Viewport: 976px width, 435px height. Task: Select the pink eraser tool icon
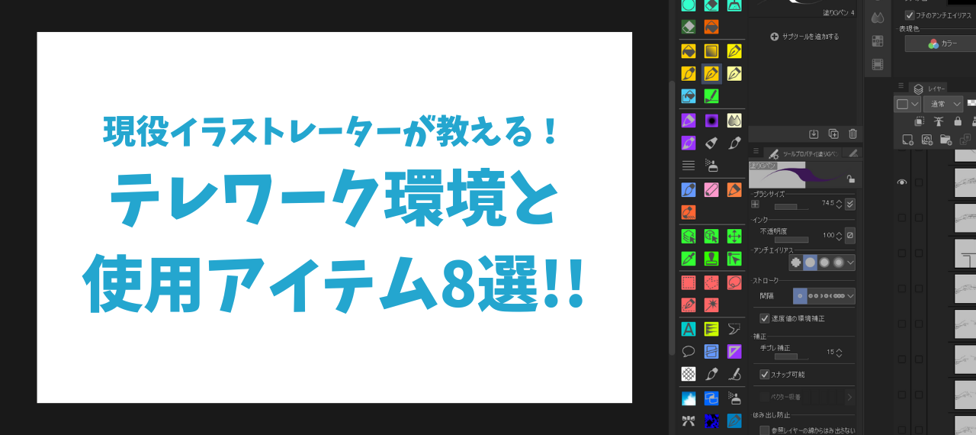coord(711,189)
